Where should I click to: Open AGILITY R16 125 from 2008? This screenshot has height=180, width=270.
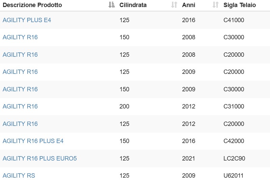click(20, 55)
